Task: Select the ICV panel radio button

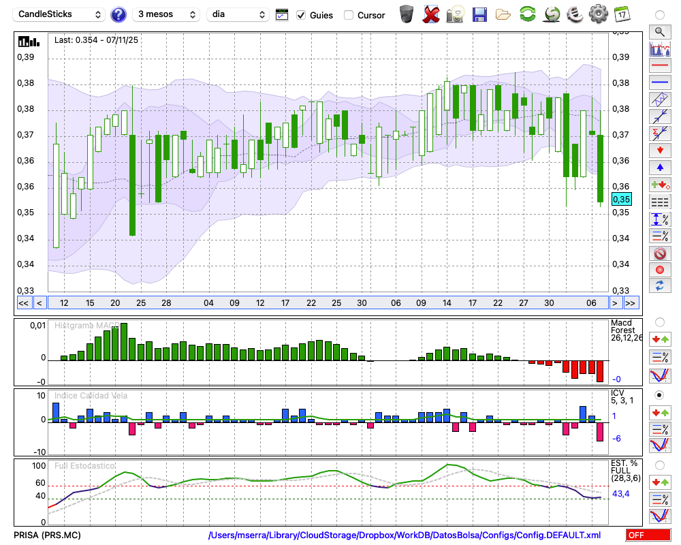Action: (x=659, y=395)
